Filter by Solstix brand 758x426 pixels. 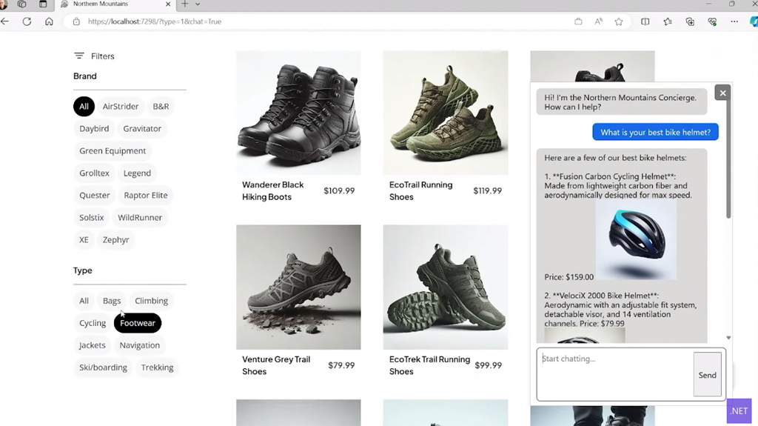coord(92,218)
